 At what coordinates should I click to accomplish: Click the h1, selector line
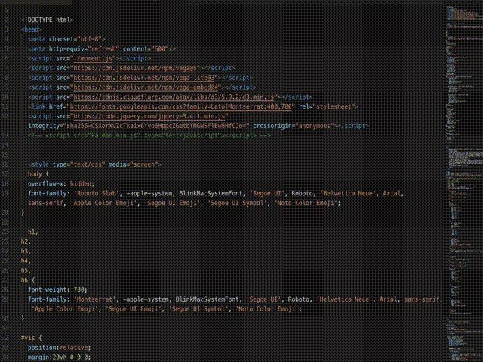[x=33, y=232]
